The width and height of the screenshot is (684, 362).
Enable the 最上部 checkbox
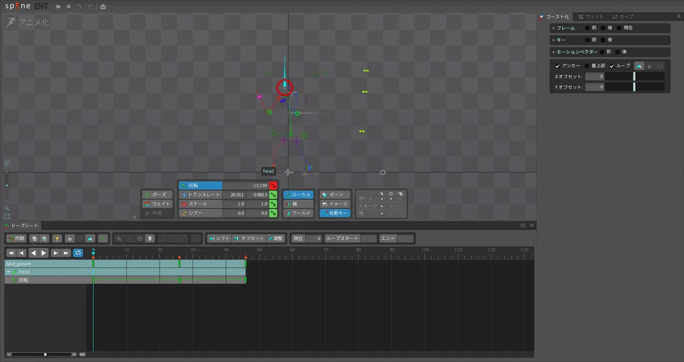587,66
